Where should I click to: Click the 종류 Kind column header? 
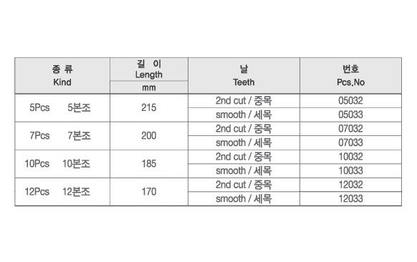click(x=62, y=75)
